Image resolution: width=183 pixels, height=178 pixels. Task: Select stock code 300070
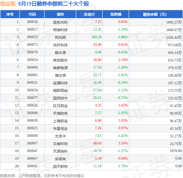pos(32,52)
